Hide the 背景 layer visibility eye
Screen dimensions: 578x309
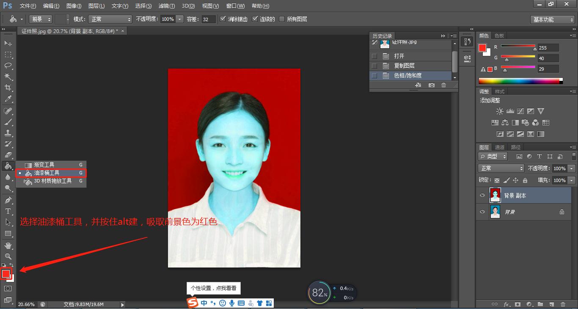(x=483, y=212)
